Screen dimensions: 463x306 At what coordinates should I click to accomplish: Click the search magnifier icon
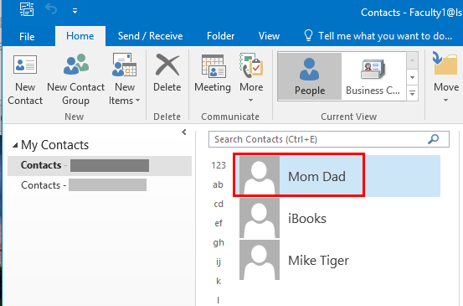click(433, 139)
